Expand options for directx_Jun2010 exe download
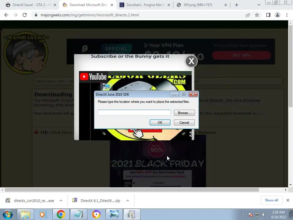Image resolution: width=293 pixels, height=220 pixels. click(61, 201)
